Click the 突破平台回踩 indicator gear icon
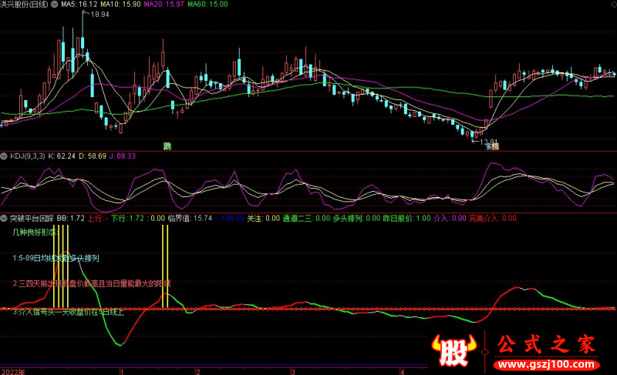 tap(4, 219)
